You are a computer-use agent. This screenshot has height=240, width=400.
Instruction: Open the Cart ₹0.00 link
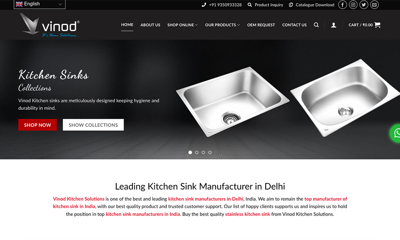(x=364, y=25)
